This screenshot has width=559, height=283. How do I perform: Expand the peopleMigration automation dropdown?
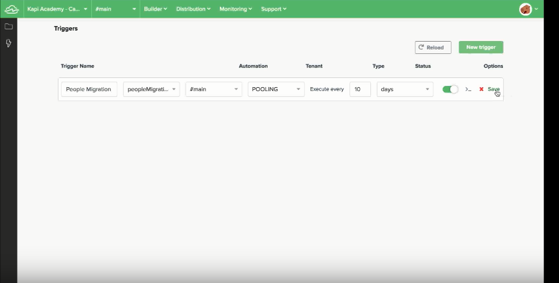pos(152,89)
